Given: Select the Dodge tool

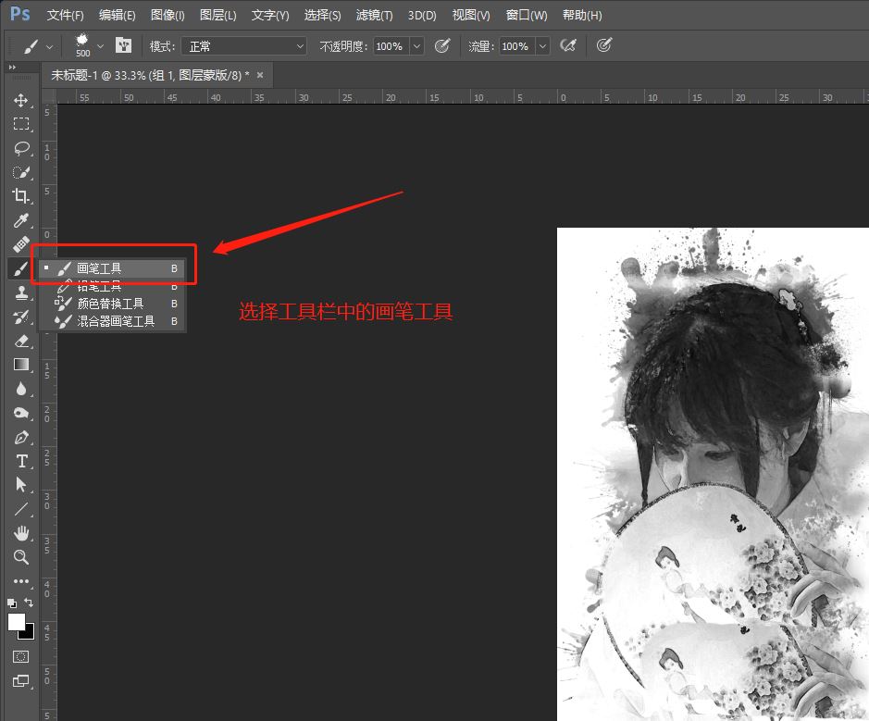Looking at the screenshot, I should point(21,413).
